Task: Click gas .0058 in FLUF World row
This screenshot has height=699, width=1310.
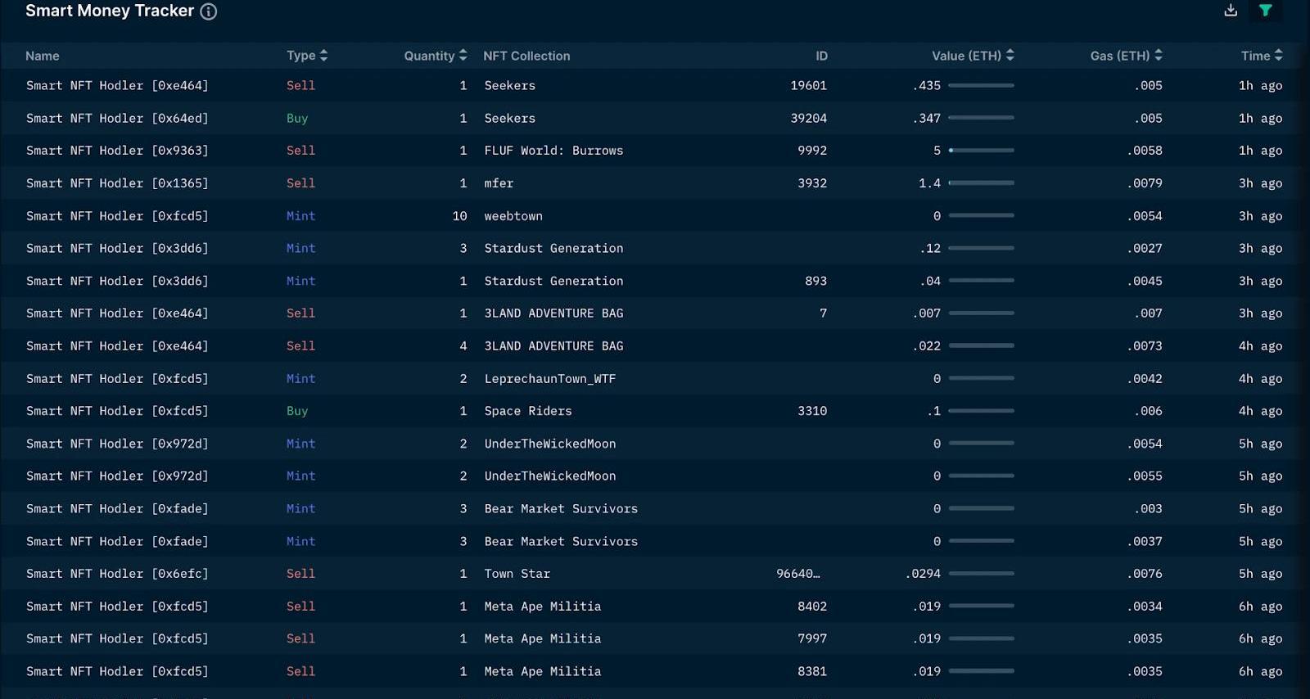Action: point(1145,151)
